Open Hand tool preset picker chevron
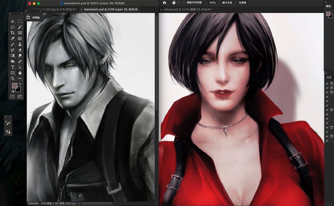 tap(178, 3)
